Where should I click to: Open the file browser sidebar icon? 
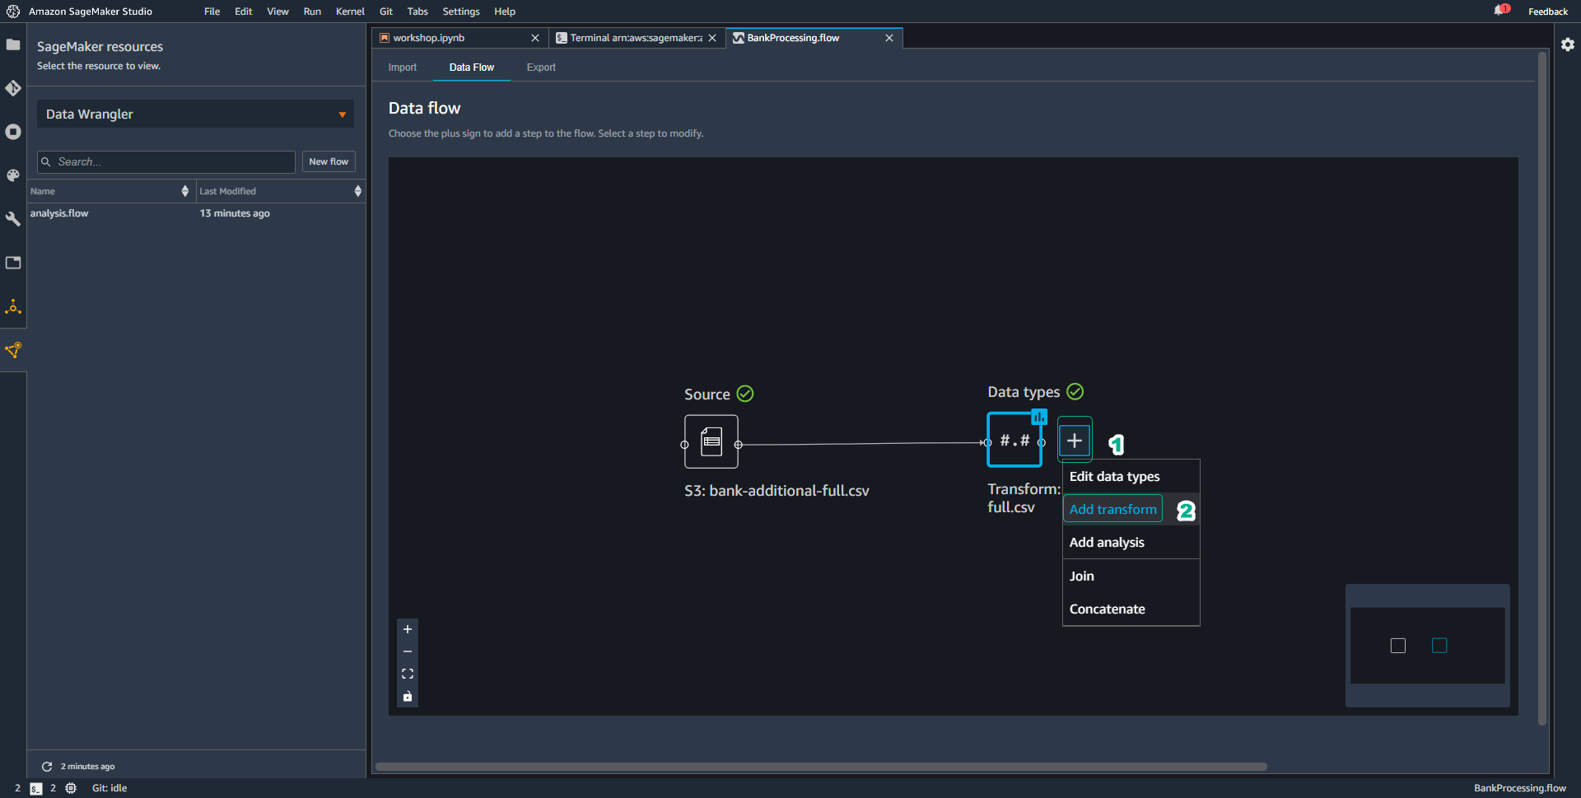13,44
